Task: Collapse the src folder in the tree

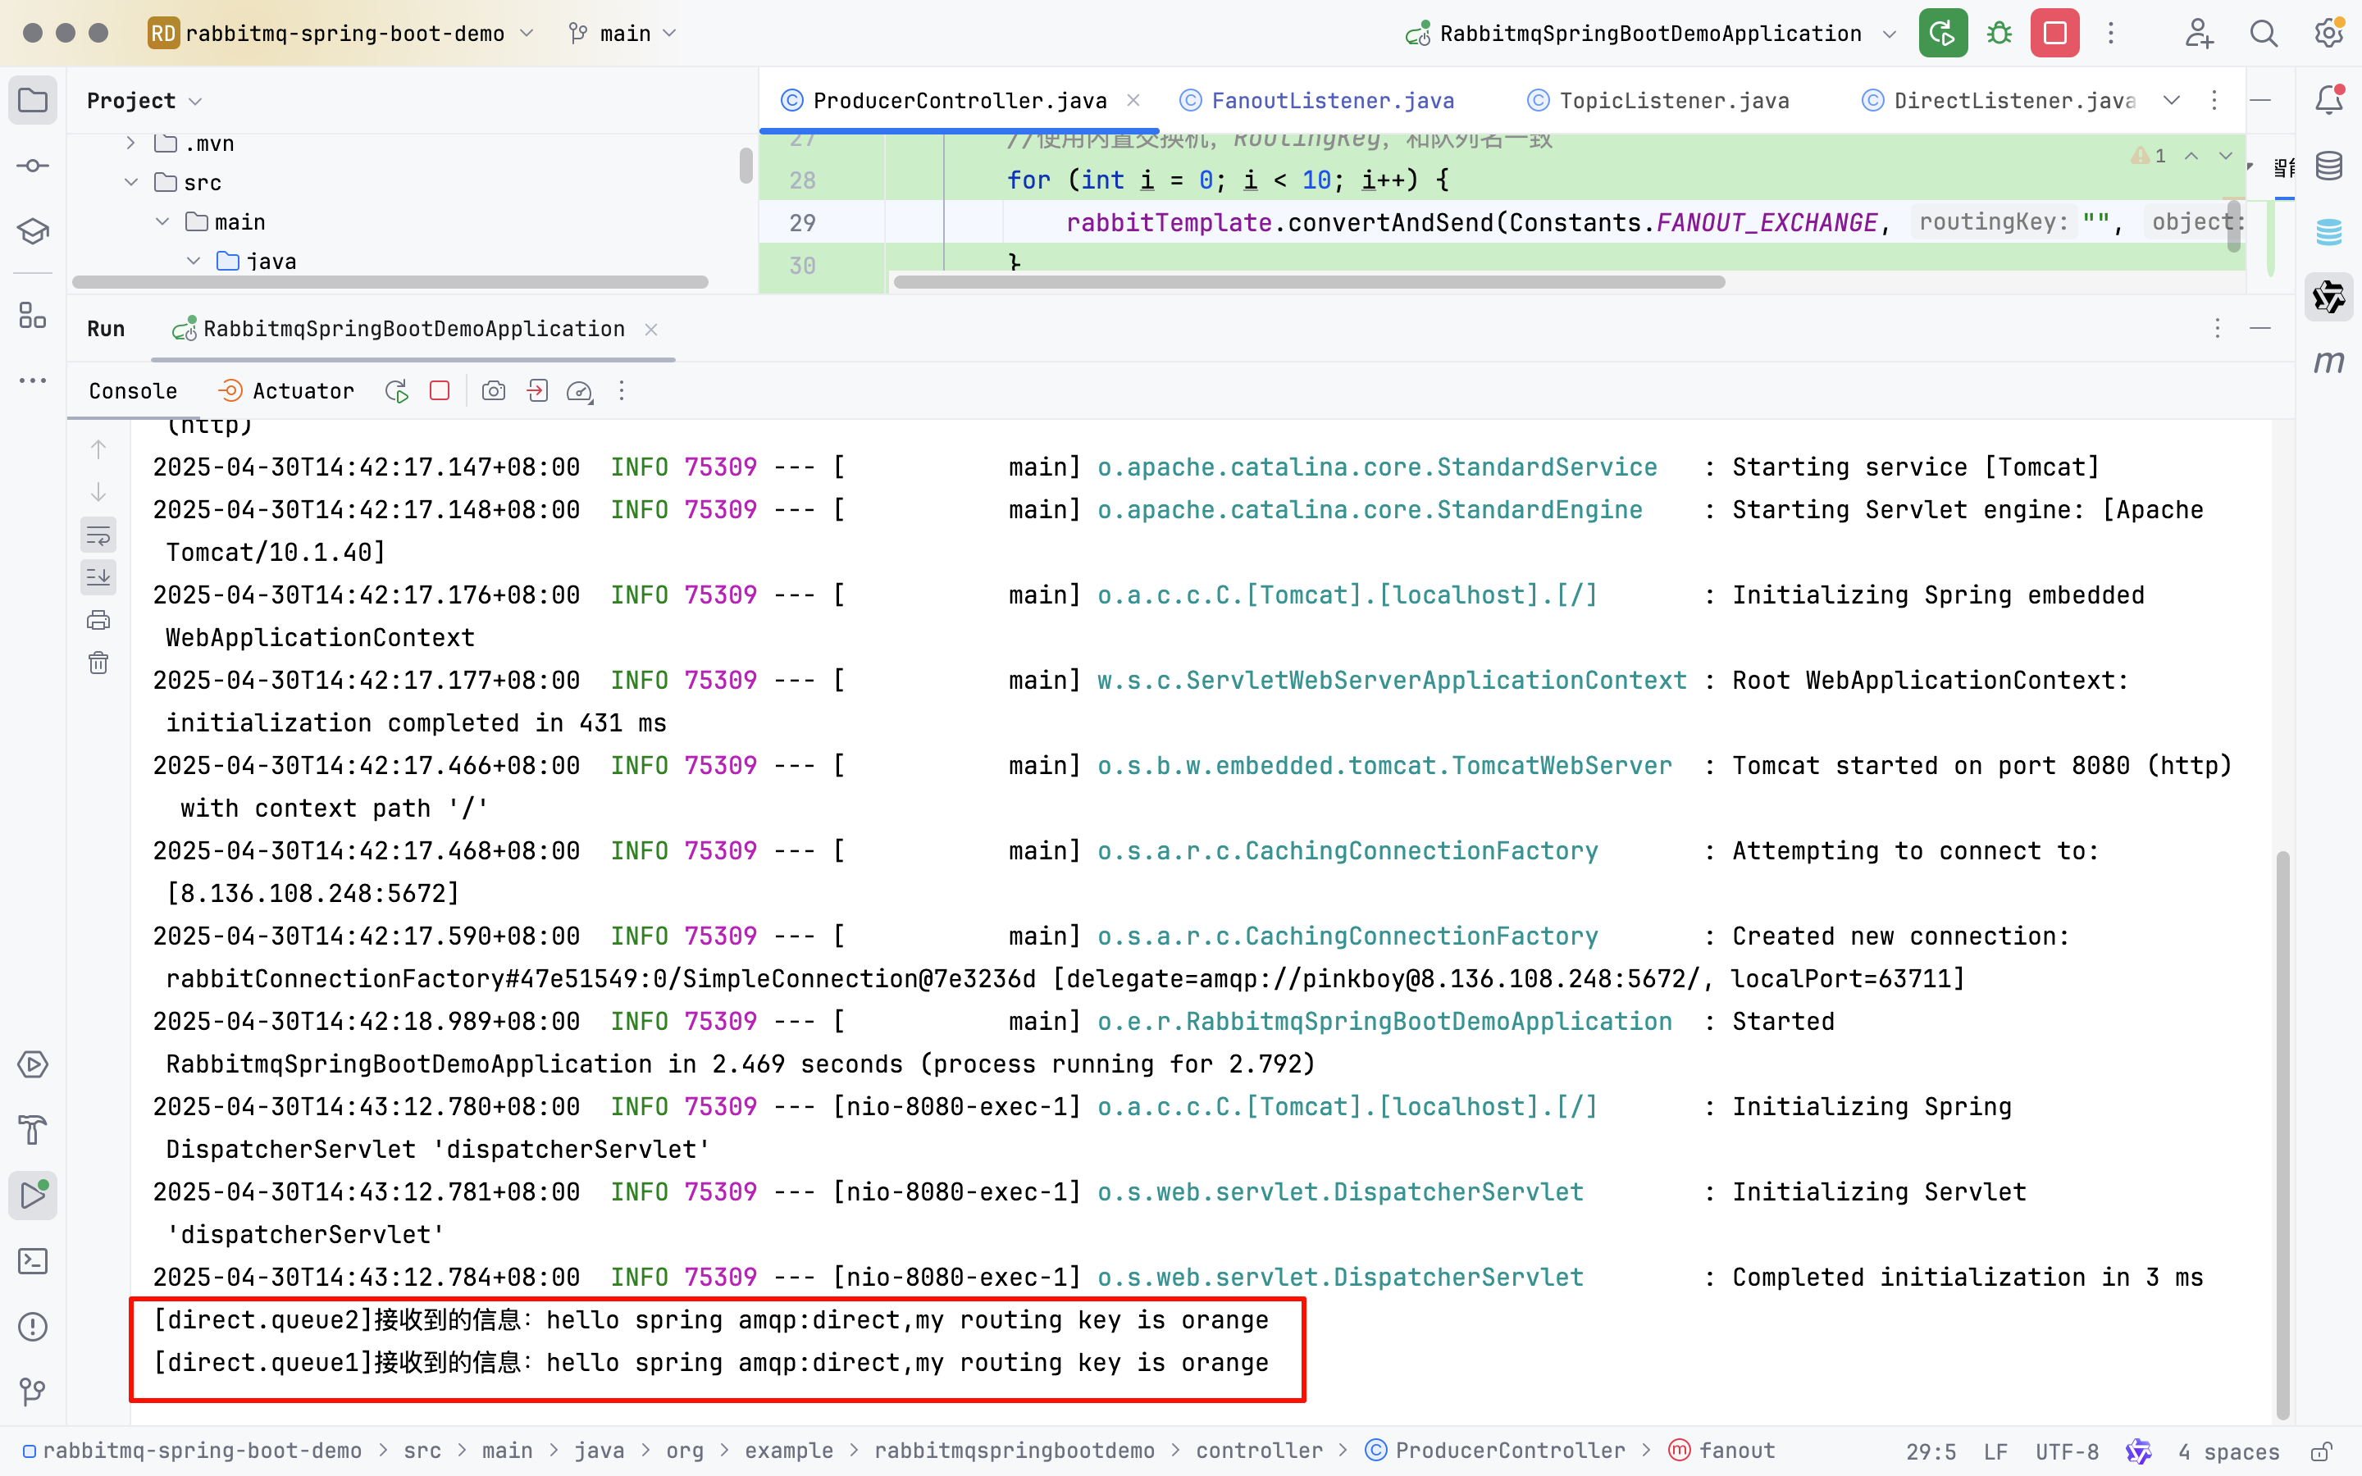Action: (x=130, y=183)
